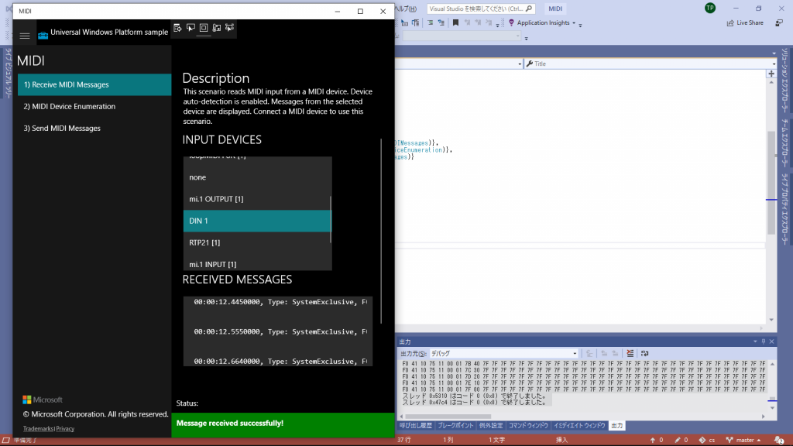Expand the bookmark toolbar overflow options

pos(498,24)
